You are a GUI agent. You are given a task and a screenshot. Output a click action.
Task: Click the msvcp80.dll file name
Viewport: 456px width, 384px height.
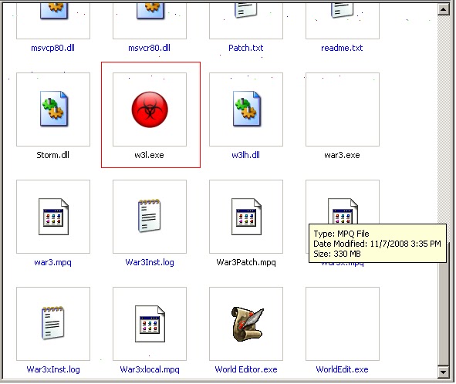(x=53, y=48)
